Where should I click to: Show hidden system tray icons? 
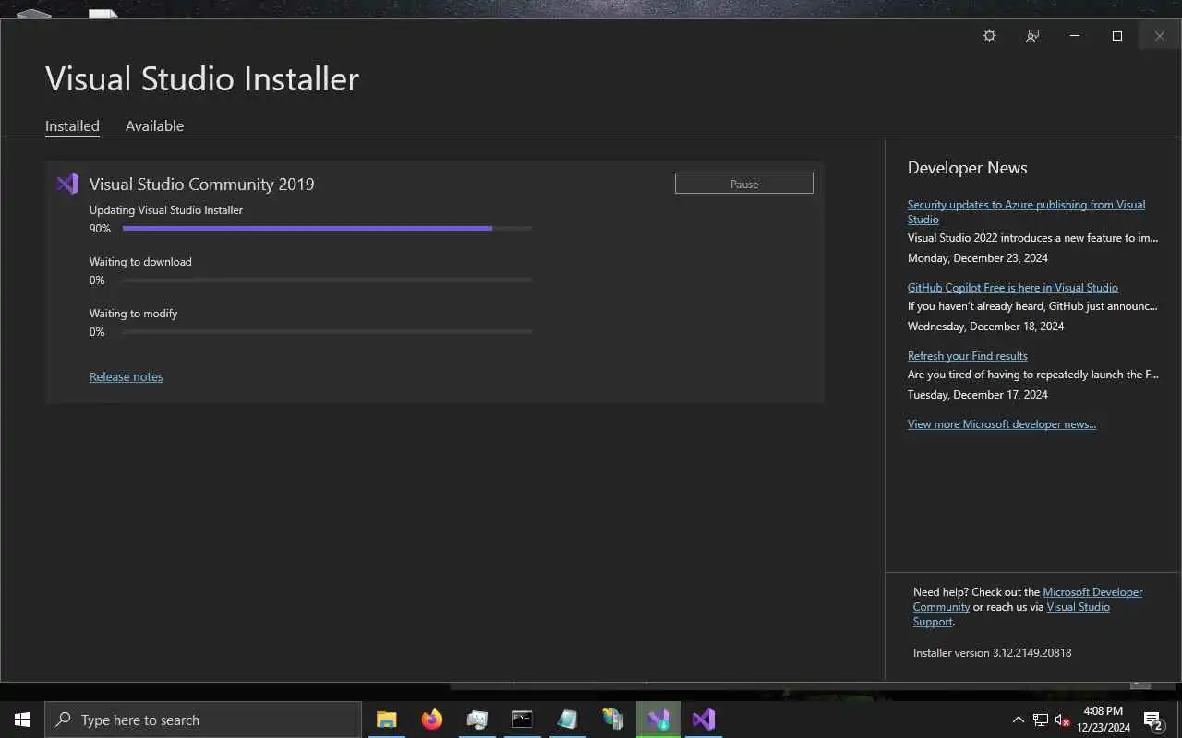pyautogui.click(x=1019, y=720)
